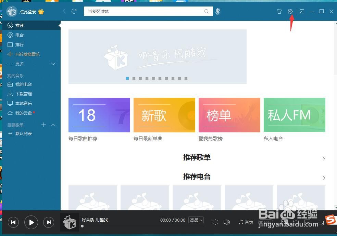Select 推荐 in the sidebar
The image size is (337, 236).
click(32, 25)
